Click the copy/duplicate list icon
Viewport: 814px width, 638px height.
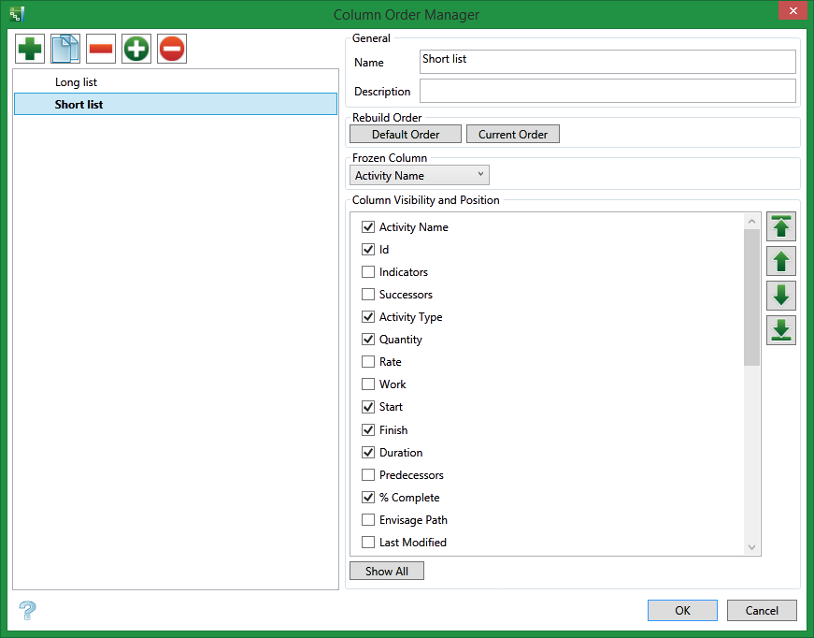click(65, 49)
